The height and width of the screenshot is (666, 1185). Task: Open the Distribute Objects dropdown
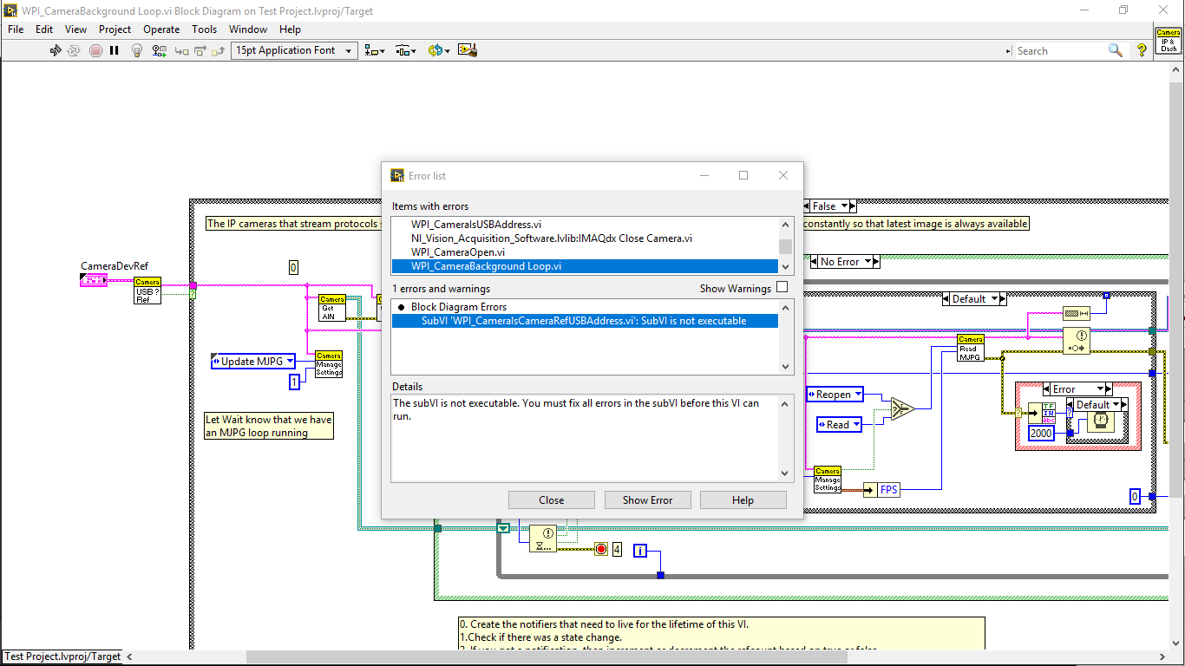406,50
